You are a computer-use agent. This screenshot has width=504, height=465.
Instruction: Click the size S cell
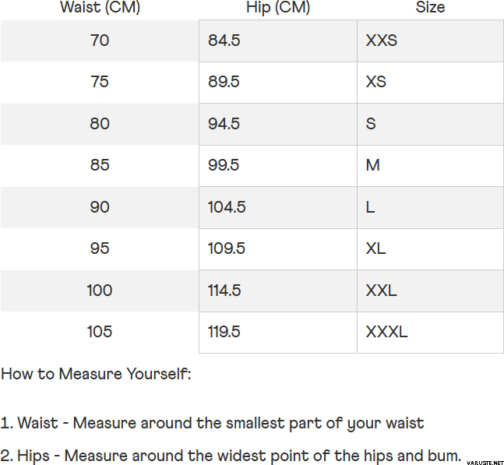click(x=371, y=124)
